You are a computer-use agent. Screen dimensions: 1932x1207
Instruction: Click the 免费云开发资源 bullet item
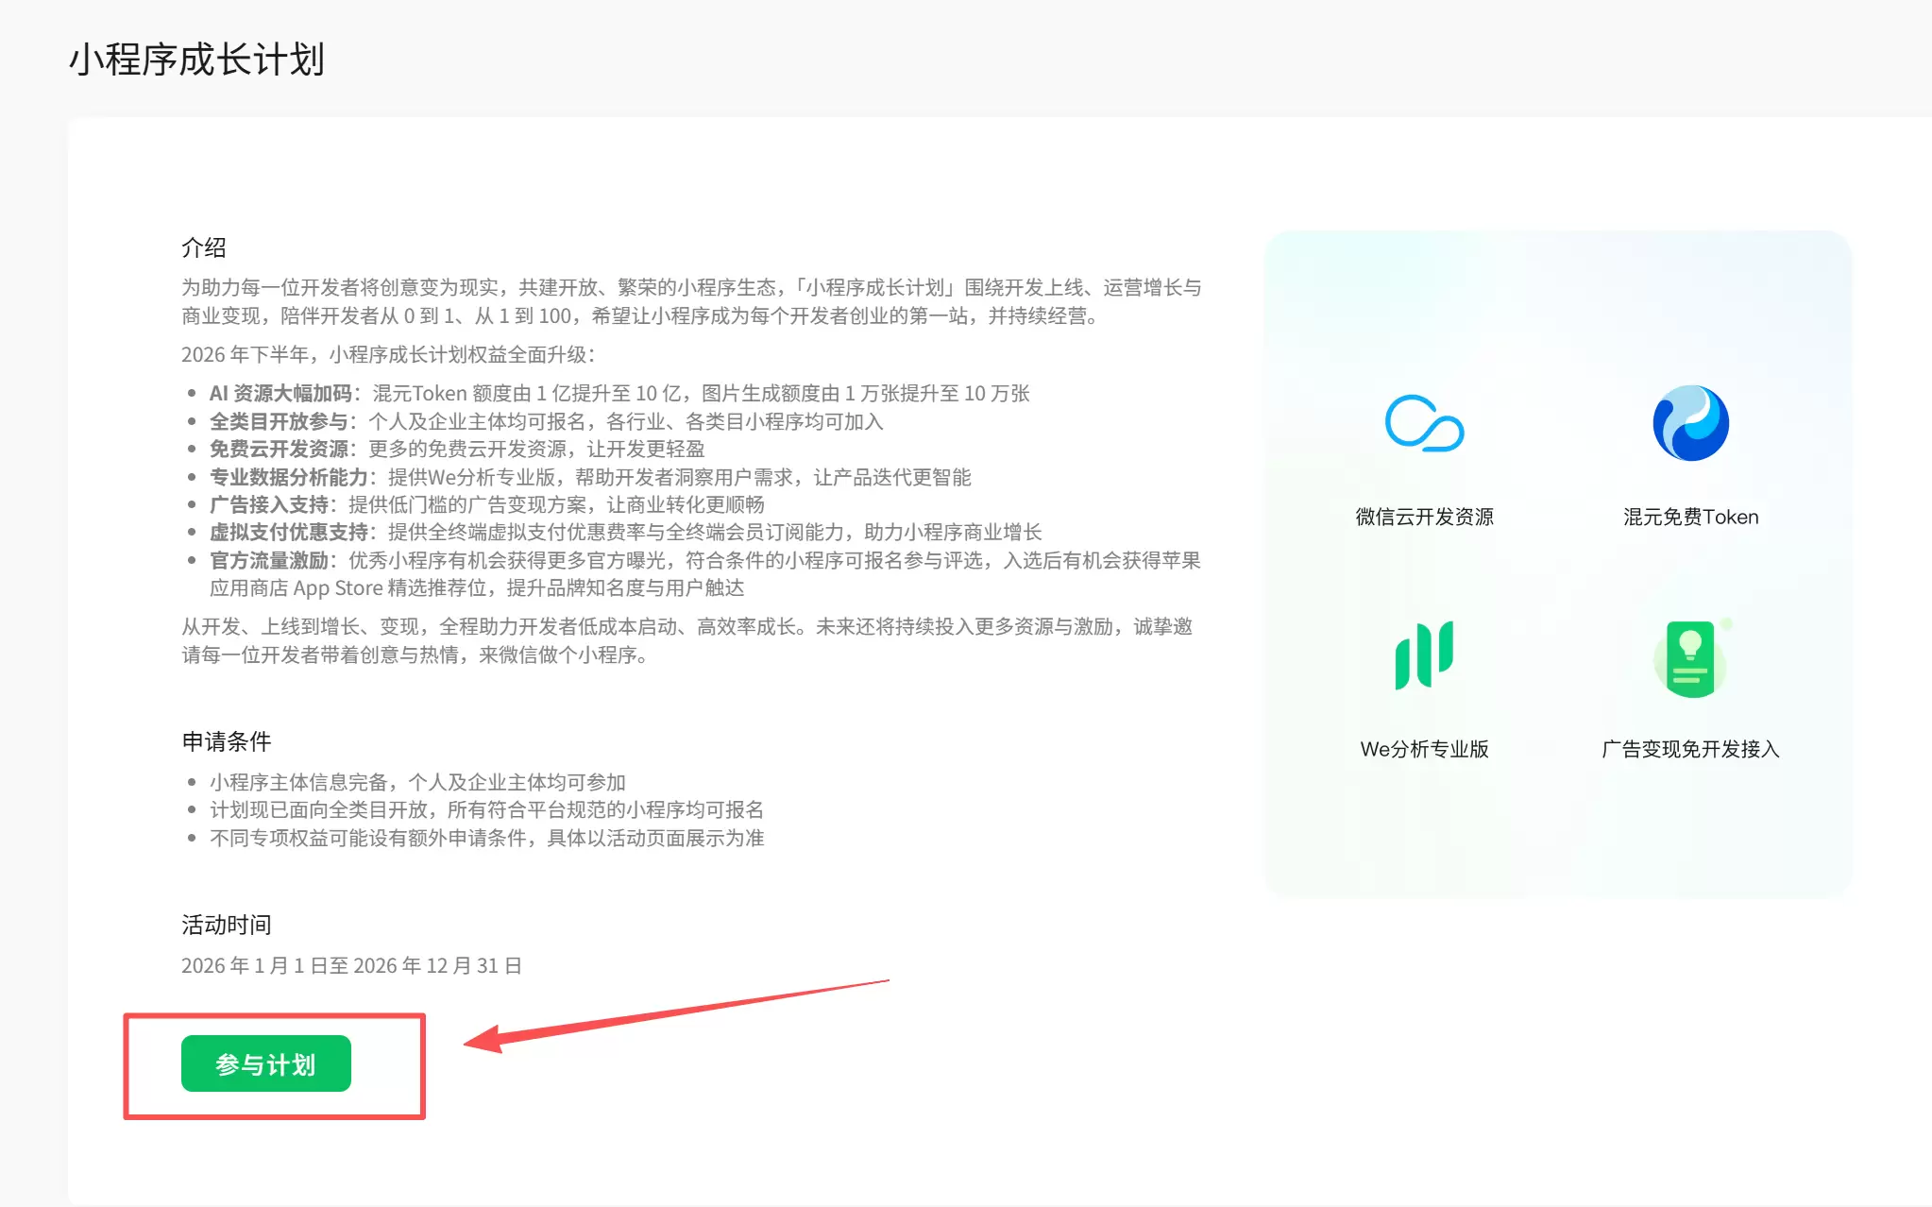(x=457, y=449)
